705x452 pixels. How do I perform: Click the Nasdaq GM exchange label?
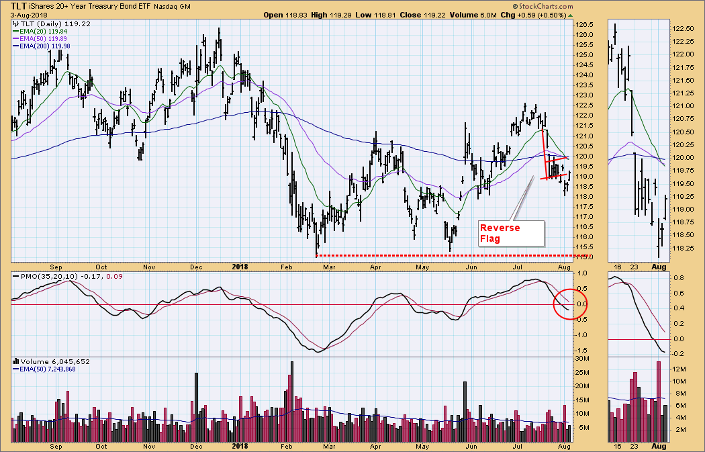[172, 7]
